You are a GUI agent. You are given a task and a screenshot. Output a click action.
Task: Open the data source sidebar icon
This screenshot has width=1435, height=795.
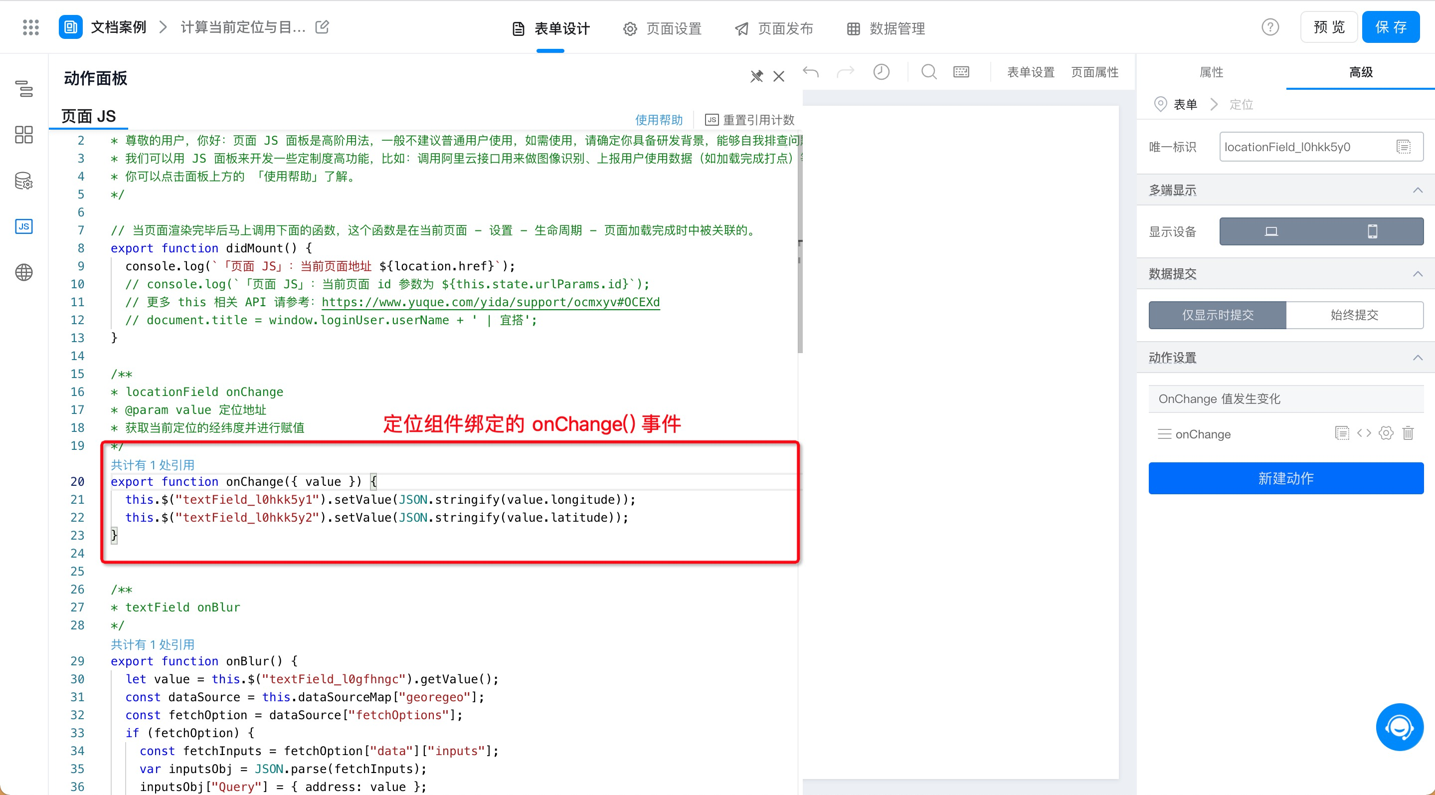[x=24, y=181]
